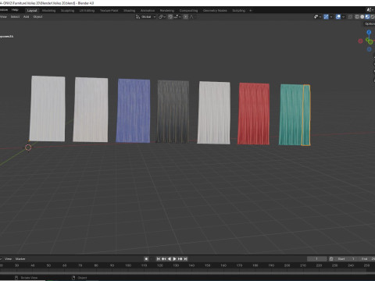The width and height of the screenshot is (375, 281).
Task: Toggle preview range clock icon
Action: tap(331, 259)
